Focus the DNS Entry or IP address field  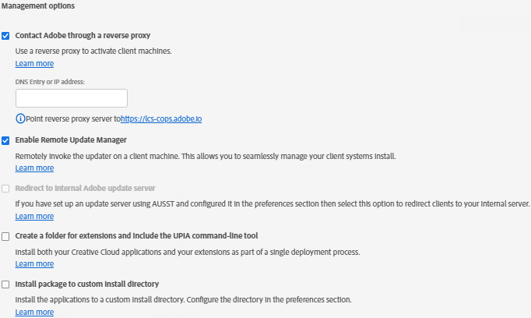72,98
